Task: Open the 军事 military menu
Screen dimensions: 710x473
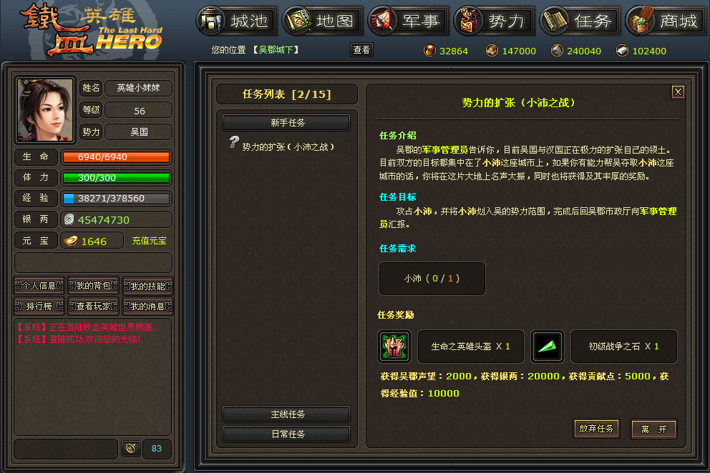Action: tap(409, 21)
